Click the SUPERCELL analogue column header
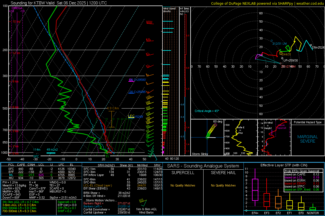The width and height of the screenshot is (325, 216). 183,173
